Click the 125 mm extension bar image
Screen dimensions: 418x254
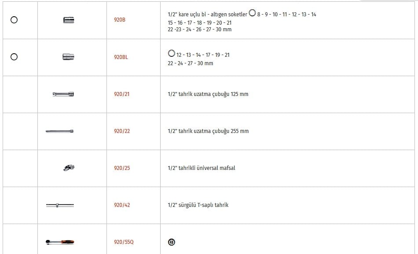(63, 94)
